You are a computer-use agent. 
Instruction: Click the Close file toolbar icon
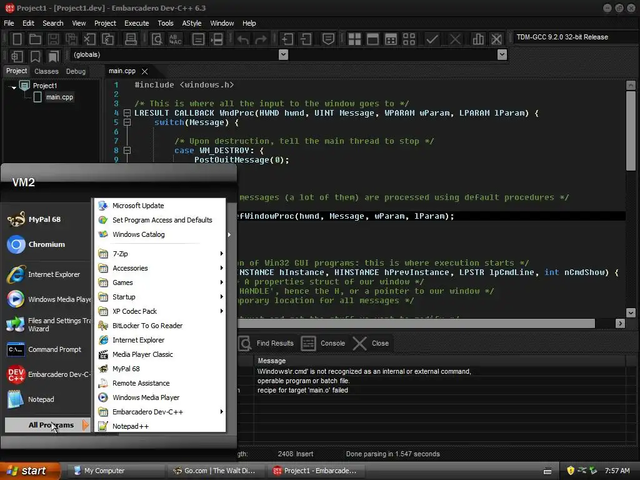pyautogui.click(x=89, y=39)
